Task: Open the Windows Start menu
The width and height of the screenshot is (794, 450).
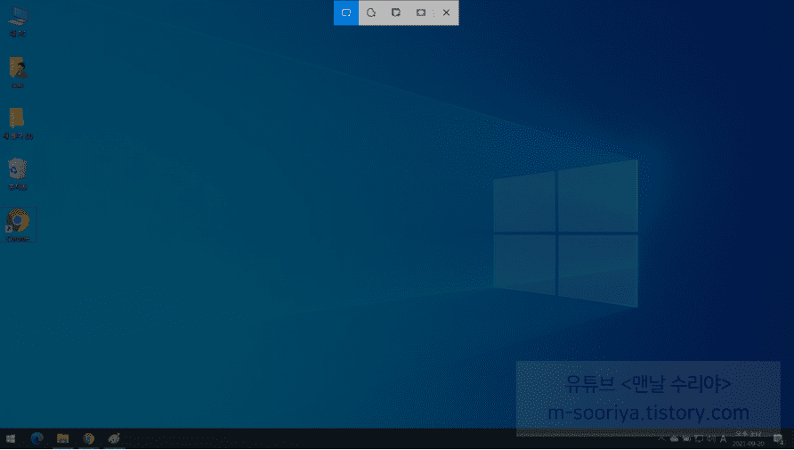Action: [11, 438]
